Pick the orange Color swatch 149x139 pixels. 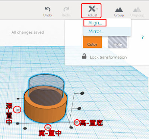coord(92,41)
